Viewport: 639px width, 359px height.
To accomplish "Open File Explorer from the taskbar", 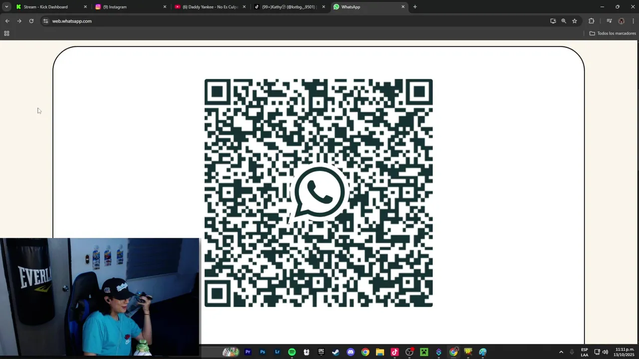I will (x=380, y=352).
